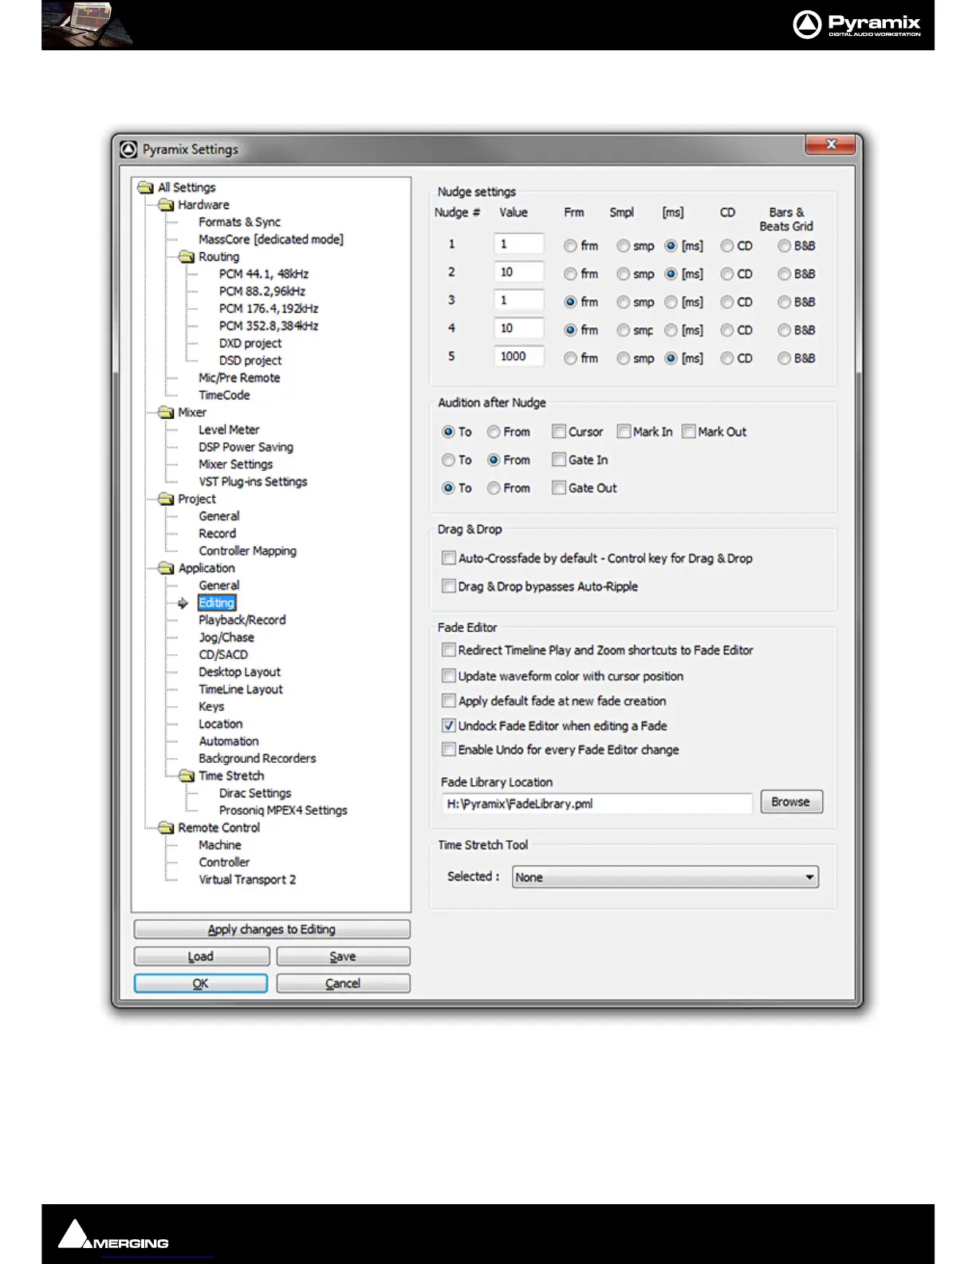Image resolution: width=976 pixels, height=1264 pixels.
Task: Enable Undo for every Fade Editor change
Action: [x=449, y=750]
